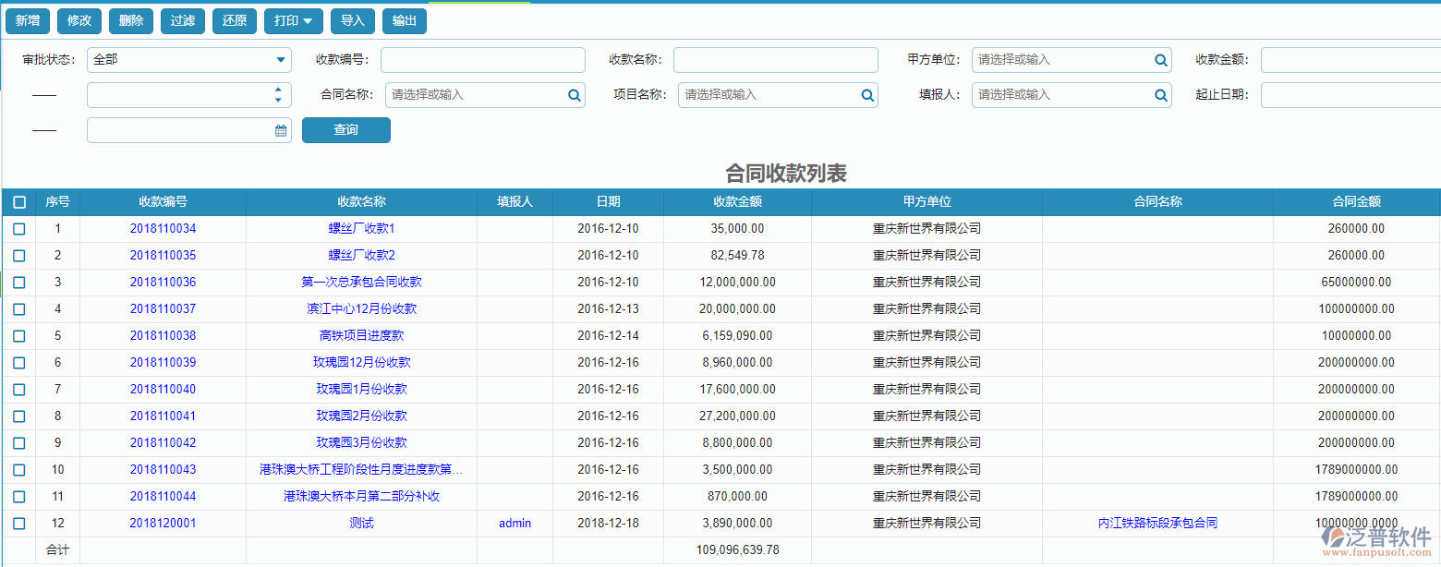1441x567 pixels.
Task: Open the 合同名称 search picker icon
Action: point(573,94)
